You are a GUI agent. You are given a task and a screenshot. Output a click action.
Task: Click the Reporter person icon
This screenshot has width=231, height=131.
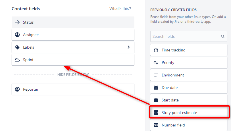17,89
